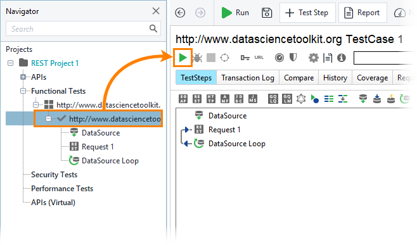Click the Run button in top toolbar
This screenshot has height=245, width=417.
[x=235, y=13]
